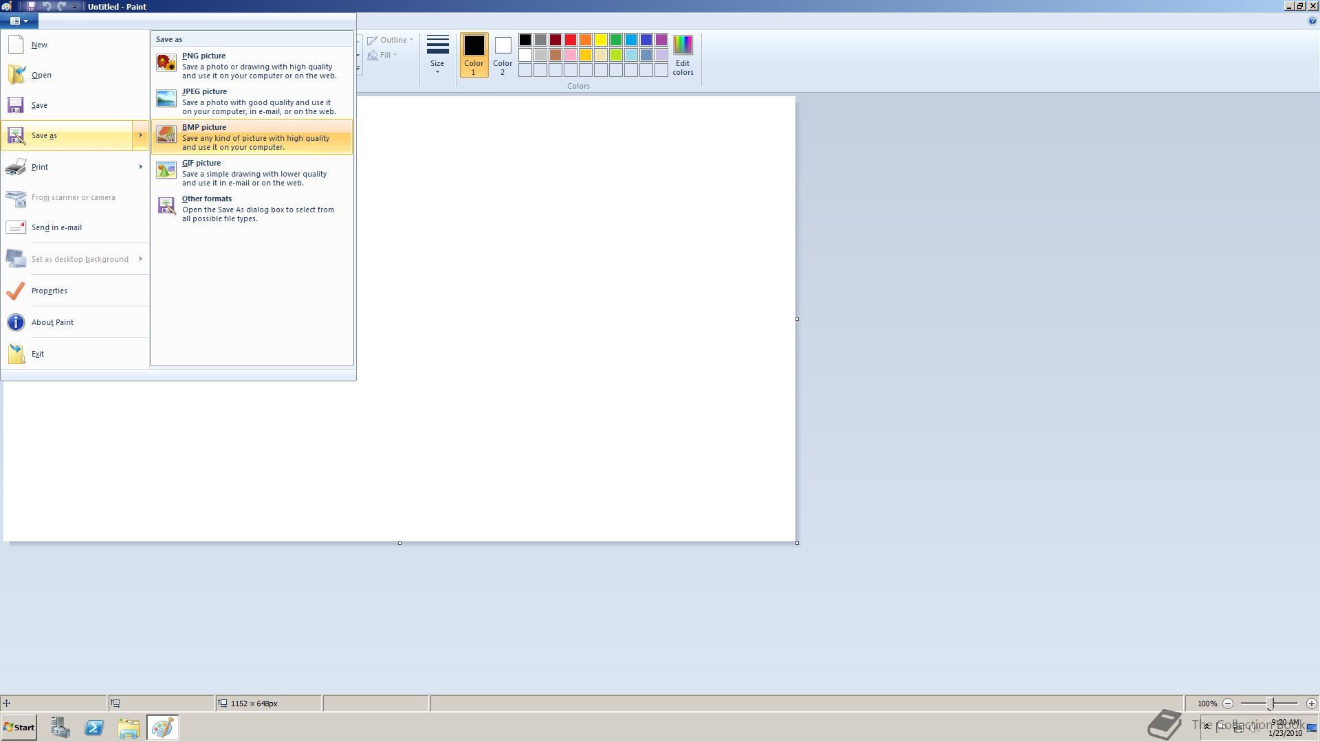The height and width of the screenshot is (742, 1320).
Task: Click the zoom in plus icon
Action: pyautogui.click(x=1311, y=704)
